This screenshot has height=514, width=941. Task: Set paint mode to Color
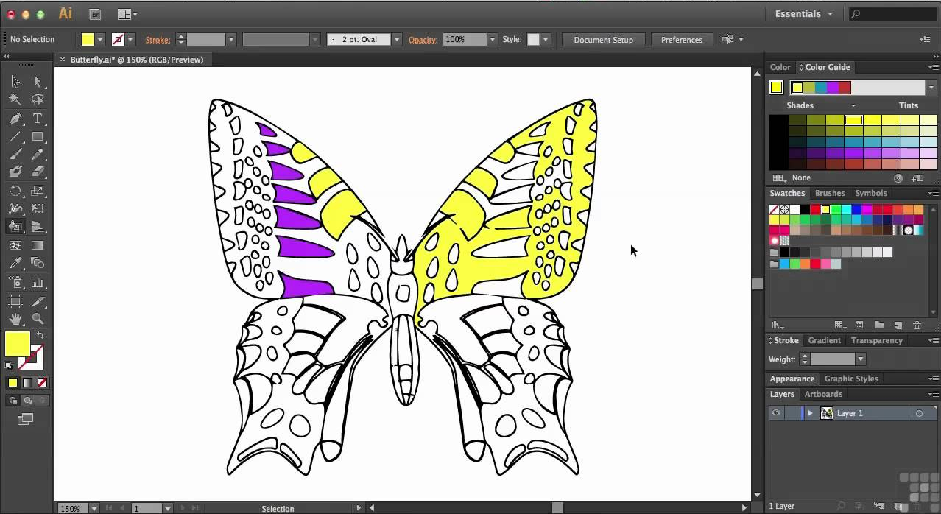[x=13, y=382]
